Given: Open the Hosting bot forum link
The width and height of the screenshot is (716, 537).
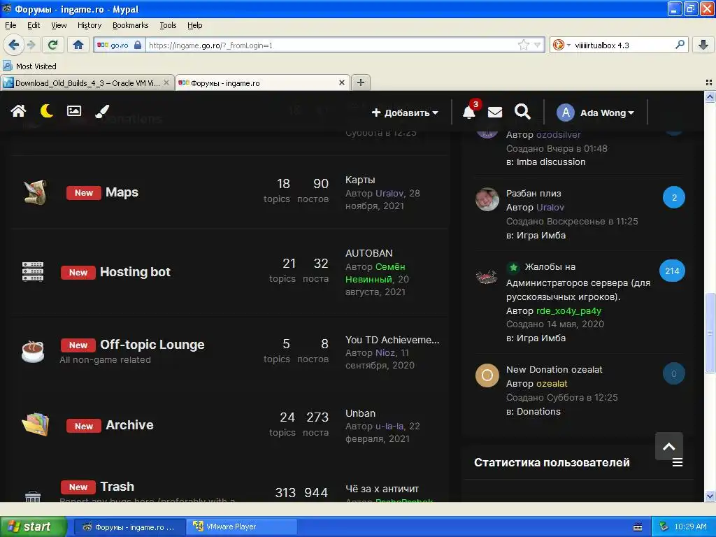Looking at the screenshot, I should 135,272.
